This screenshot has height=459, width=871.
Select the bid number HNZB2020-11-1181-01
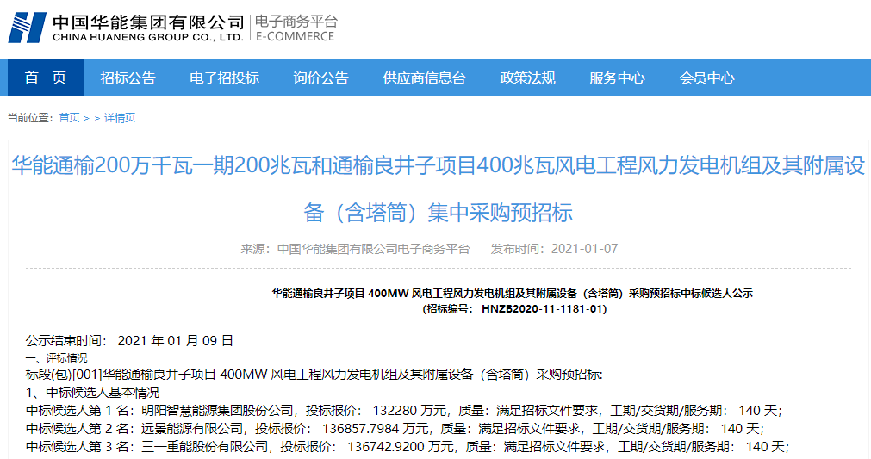tap(544, 309)
